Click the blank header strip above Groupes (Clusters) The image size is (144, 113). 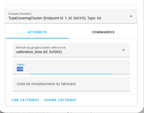71,7
